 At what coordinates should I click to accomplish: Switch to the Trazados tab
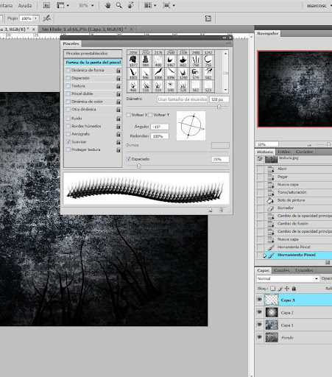pyautogui.click(x=304, y=270)
